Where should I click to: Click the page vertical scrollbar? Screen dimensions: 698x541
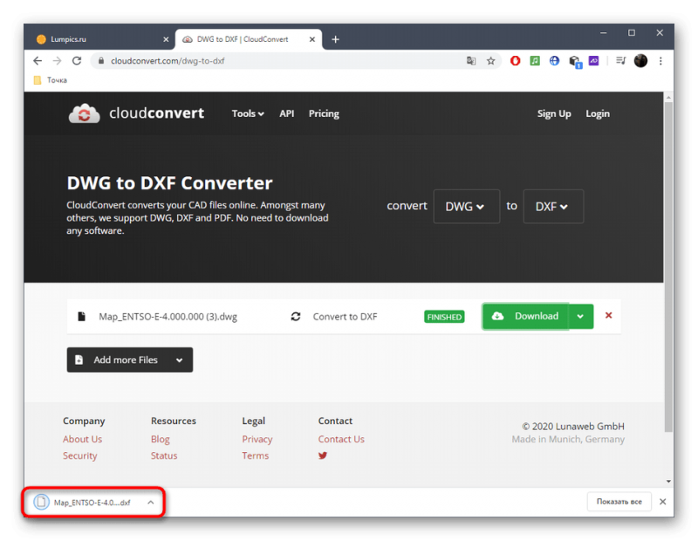click(668, 267)
